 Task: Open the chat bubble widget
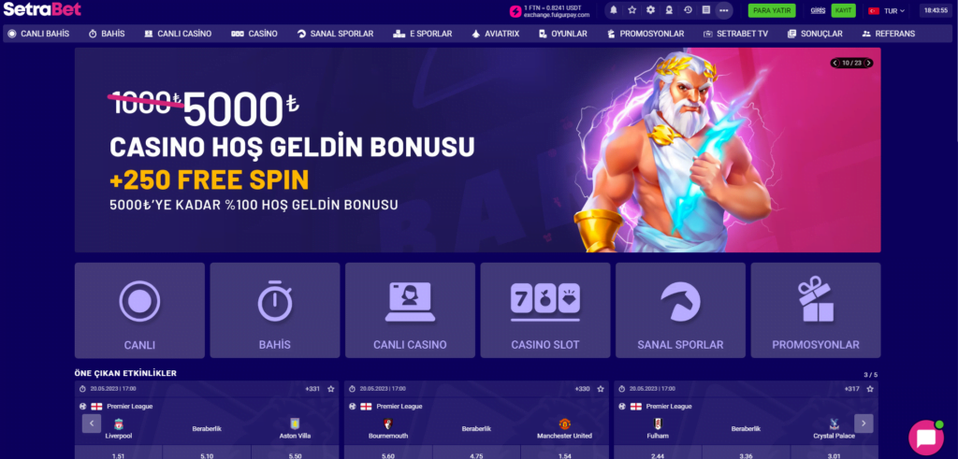pyautogui.click(x=925, y=437)
